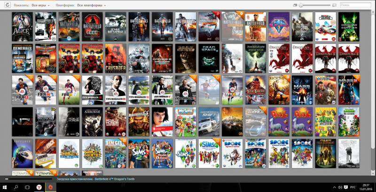Select the FIFA Manager 08 tile
Image resolution: width=376 pixels, height=192 pixels.
pos(92,90)
